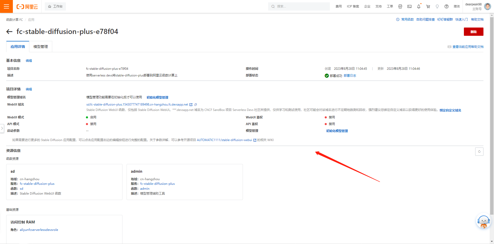Click the page vertical scrollbar
494x244 pixels.
click(492, 116)
